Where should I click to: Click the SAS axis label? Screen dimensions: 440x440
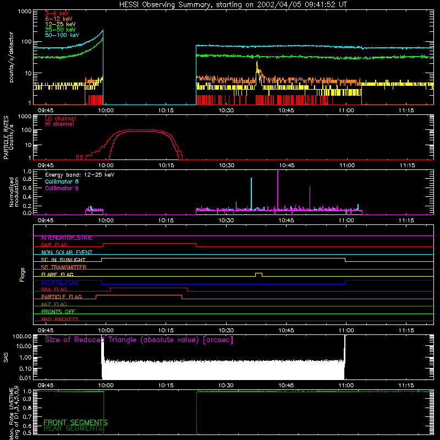6,358
